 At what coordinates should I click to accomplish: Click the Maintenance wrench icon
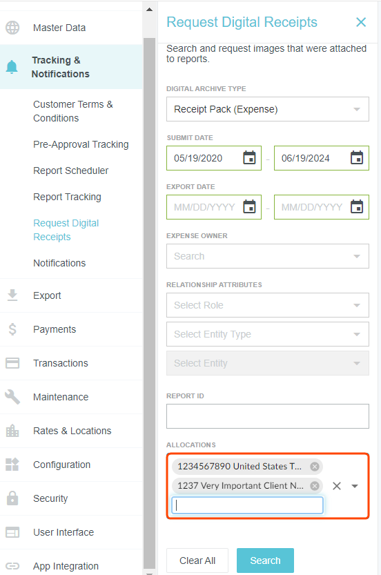[12, 397]
